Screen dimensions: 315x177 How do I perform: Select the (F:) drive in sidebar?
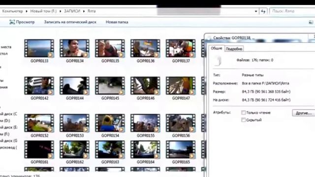click(5, 134)
